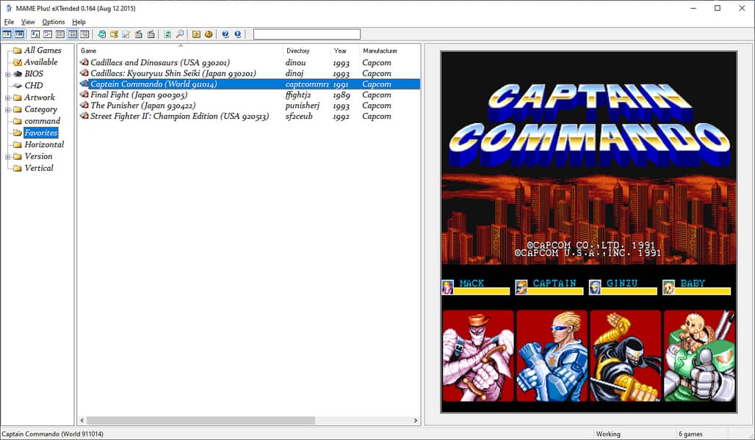Select the All Games folder

43,50
